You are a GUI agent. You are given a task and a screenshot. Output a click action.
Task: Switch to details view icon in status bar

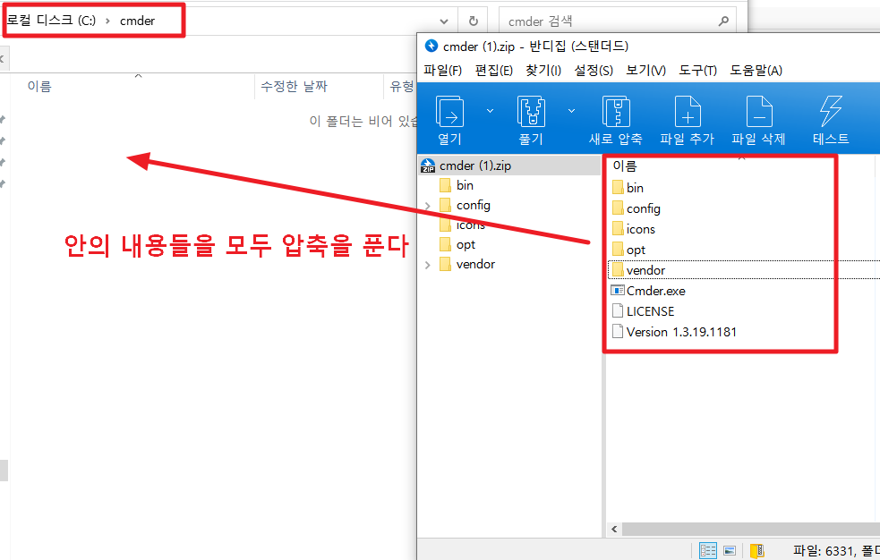[708, 551]
